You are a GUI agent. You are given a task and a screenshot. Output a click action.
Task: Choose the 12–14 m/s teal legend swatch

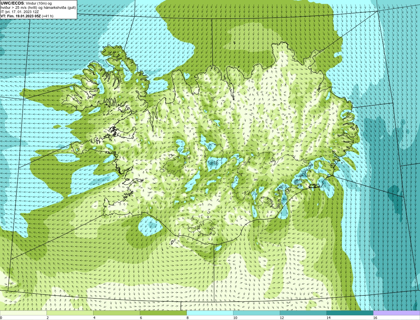coord(303,313)
